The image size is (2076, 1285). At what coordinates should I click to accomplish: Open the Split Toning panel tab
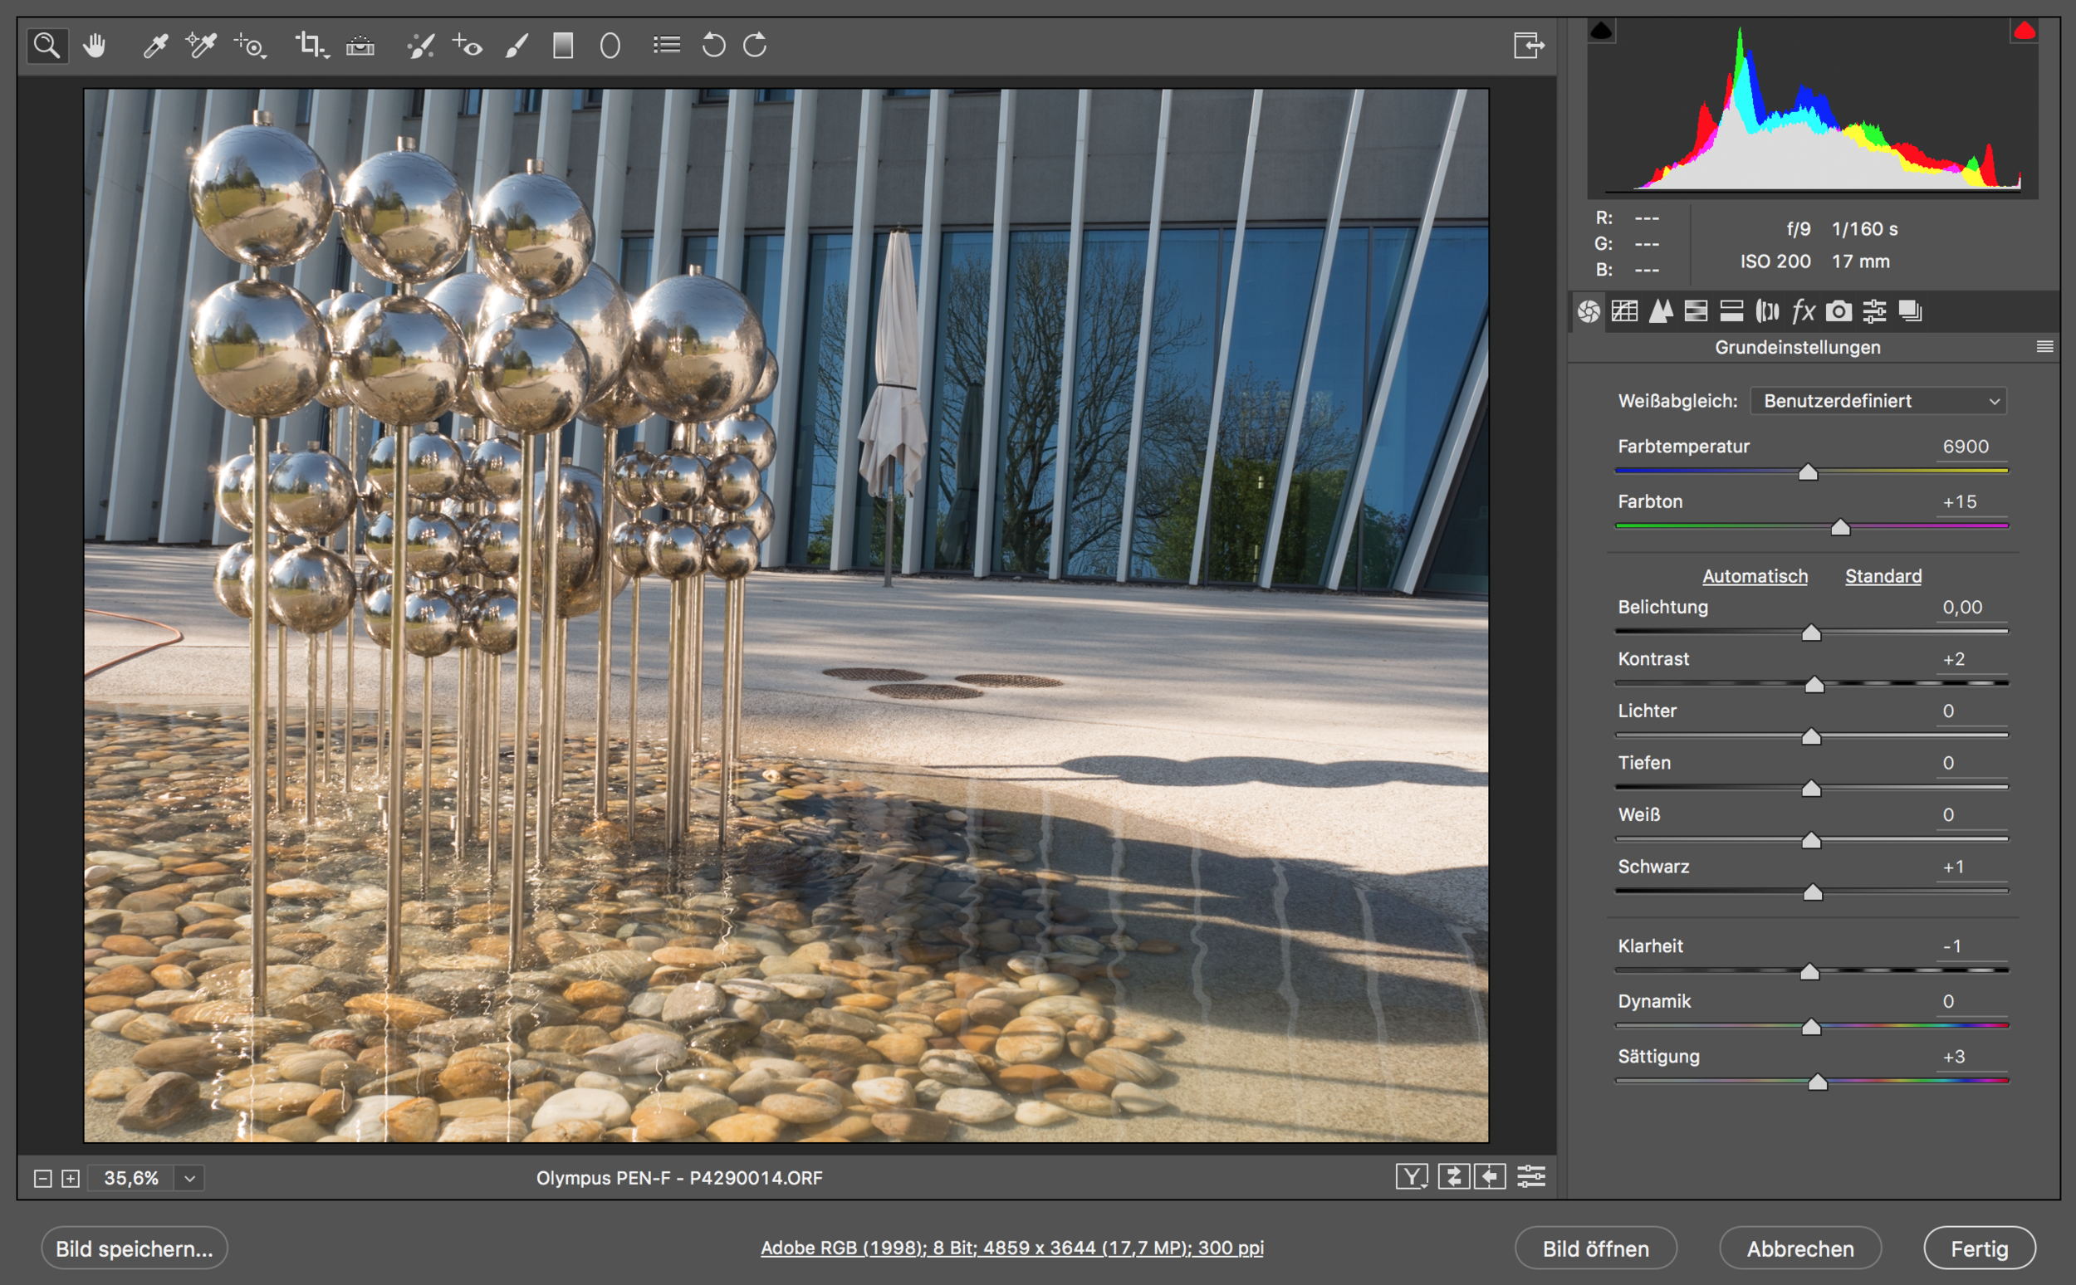1731,312
